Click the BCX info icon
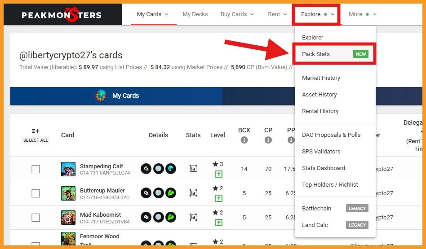 pyautogui.click(x=244, y=140)
